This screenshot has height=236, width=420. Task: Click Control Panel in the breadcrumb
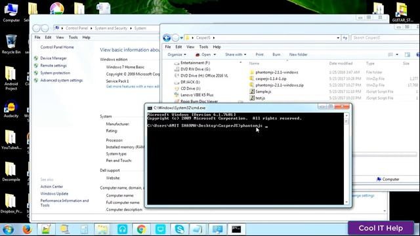[77, 28]
